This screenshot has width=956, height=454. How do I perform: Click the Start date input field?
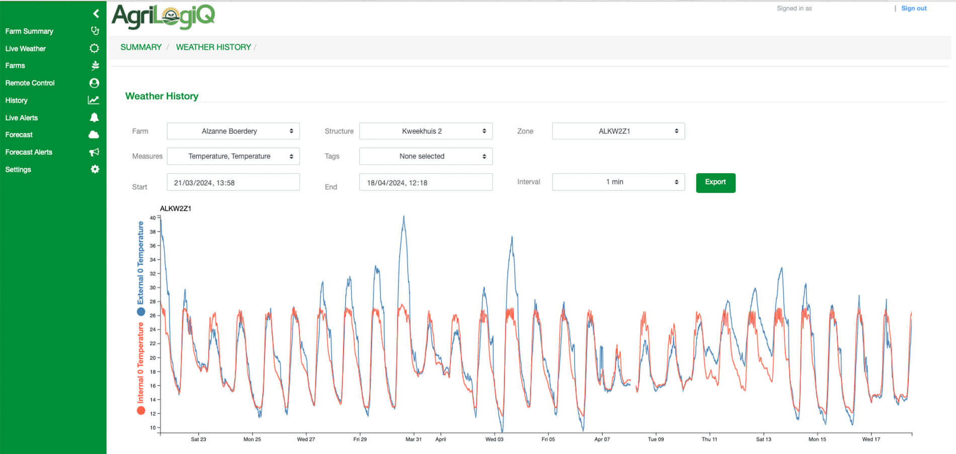(233, 182)
